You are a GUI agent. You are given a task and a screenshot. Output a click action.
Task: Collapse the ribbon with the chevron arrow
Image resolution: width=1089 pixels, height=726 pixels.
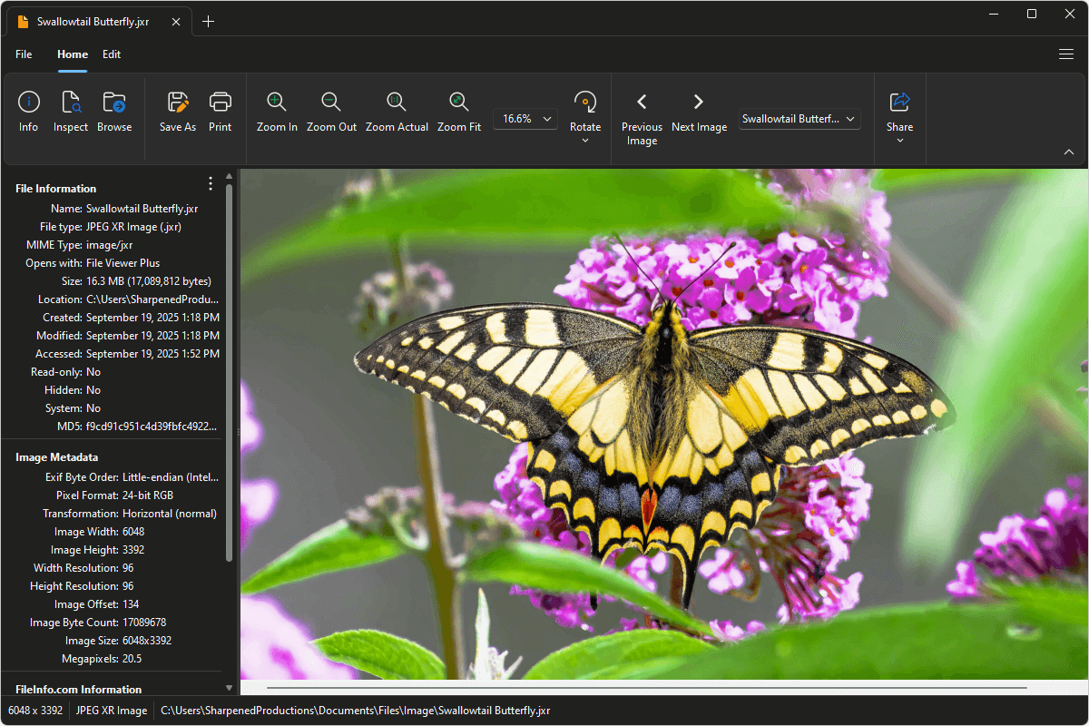tap(1068, 152)
